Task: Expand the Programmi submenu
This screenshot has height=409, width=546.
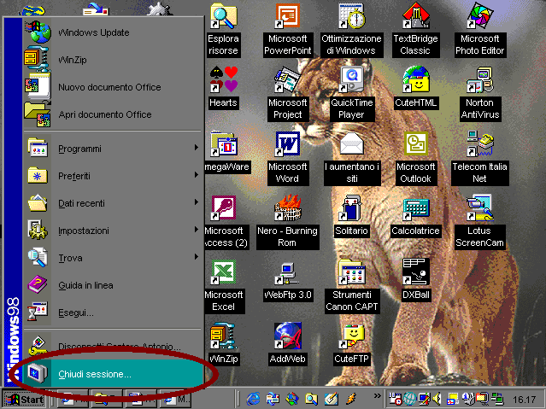Action: click(113, 149)
